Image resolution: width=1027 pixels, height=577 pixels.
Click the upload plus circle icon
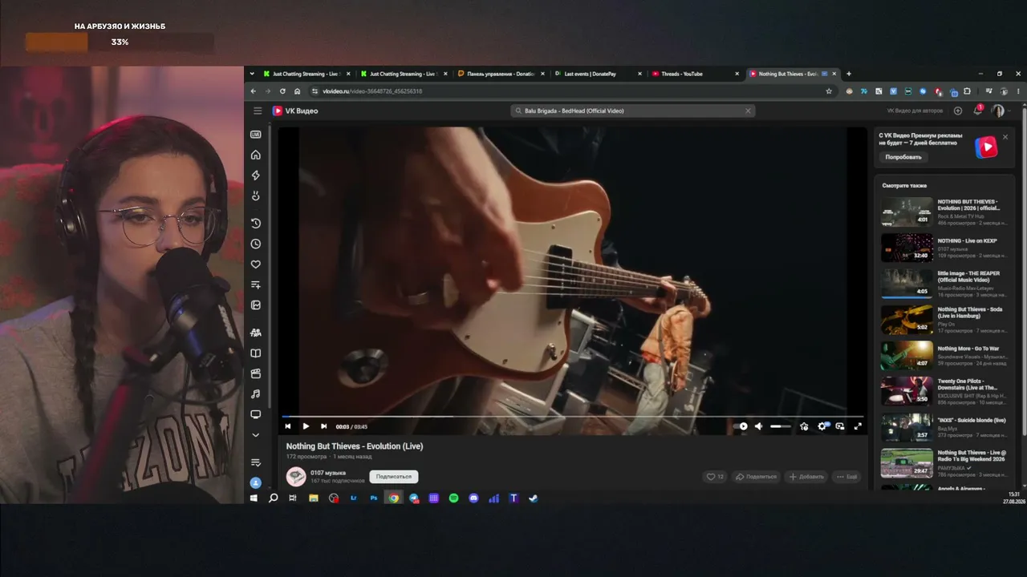958,111
